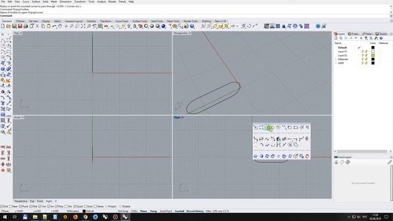Toggle Osnap pane in status bar
This screenshot has width=393, height=221.
[x=154, y=211]
